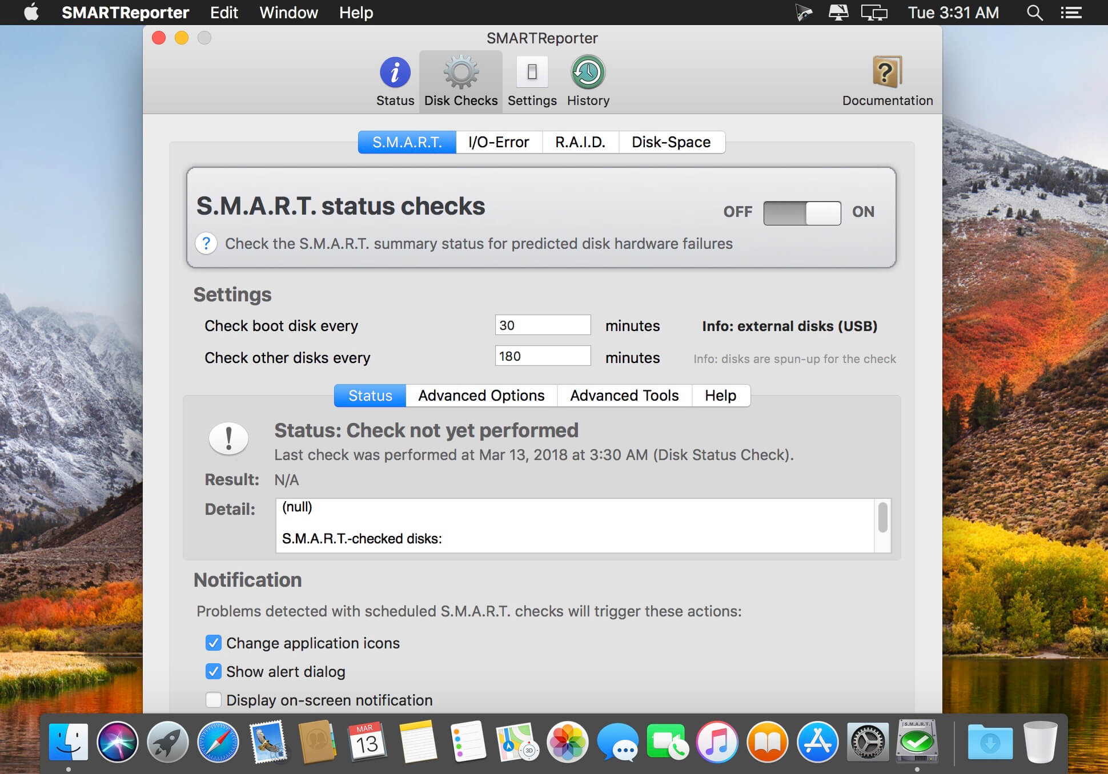Switch to the Disk-Space tab
Viewport: 1108px width, 774px height.
(x=672, y=142)
